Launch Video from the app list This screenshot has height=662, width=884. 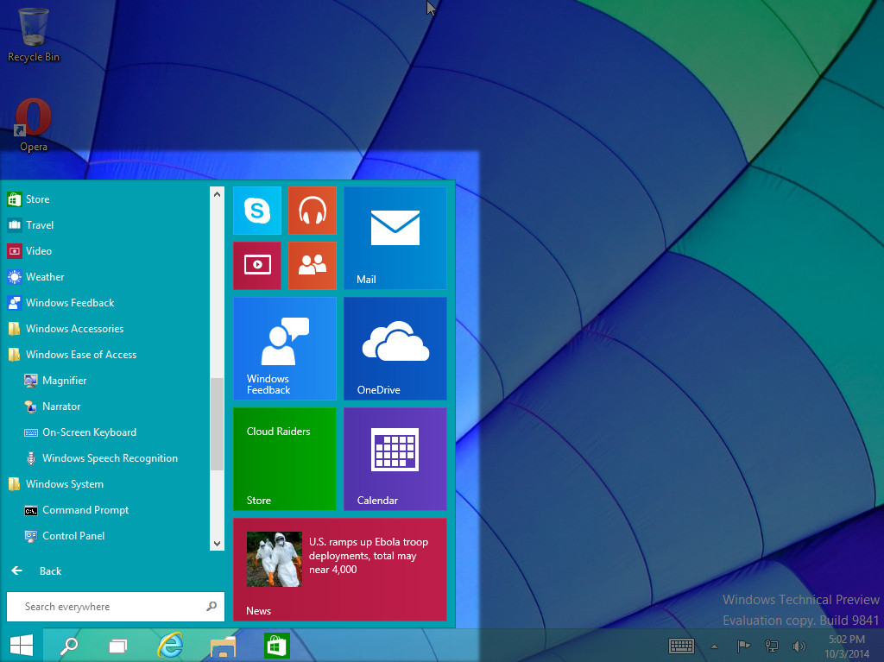tap(107, 251)
